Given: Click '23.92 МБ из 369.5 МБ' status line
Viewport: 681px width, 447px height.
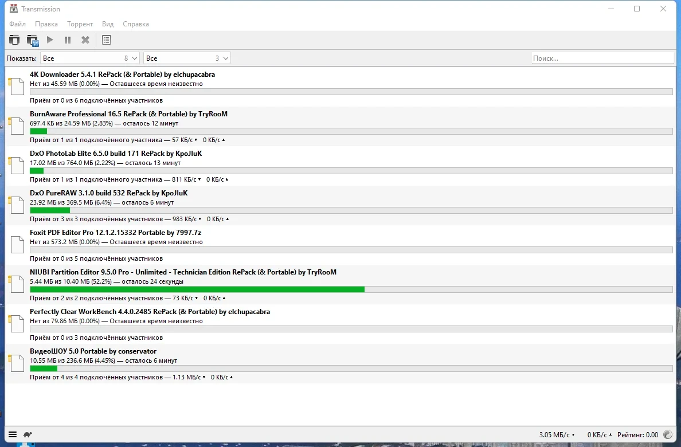Looking at the screenshot, I should pyautogui.click(x=101, y=202).
